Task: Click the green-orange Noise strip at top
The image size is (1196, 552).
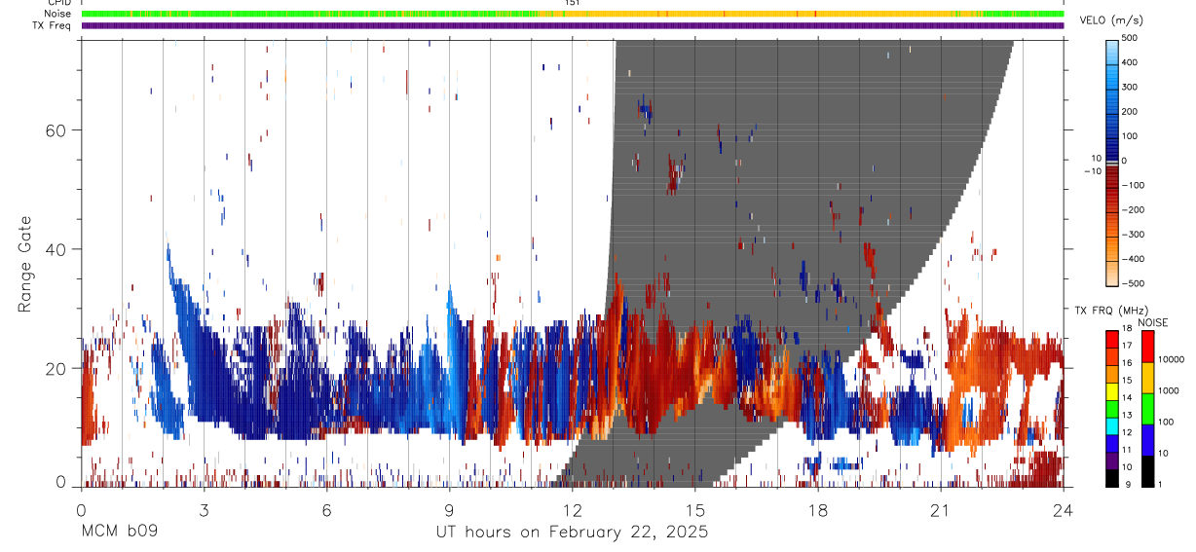Action: click(x=573, y=14)
